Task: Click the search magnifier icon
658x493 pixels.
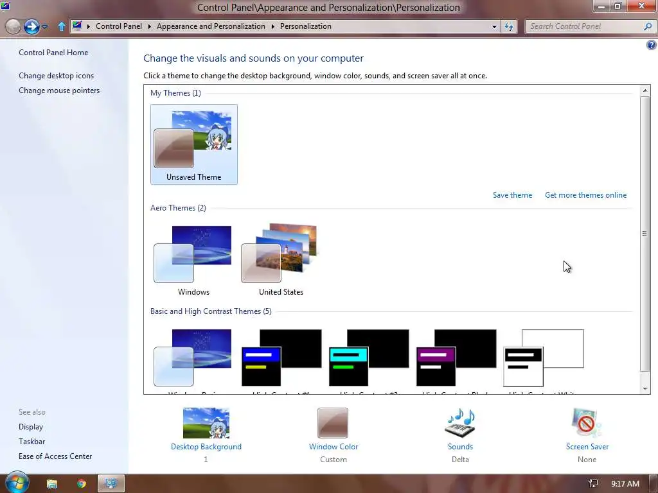Action: (x=648, y=26)
